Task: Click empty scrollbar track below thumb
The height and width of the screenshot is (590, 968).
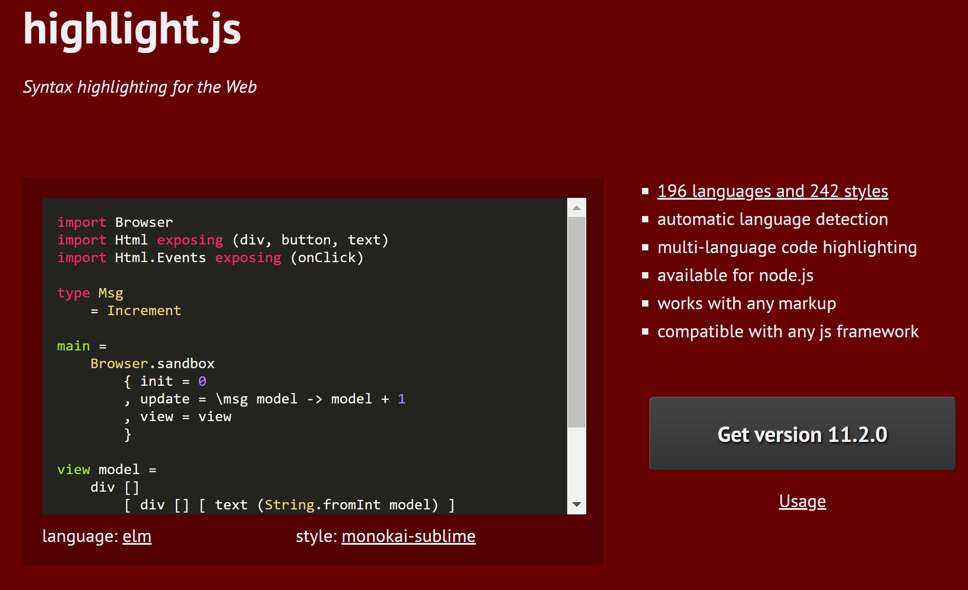Action: coord(576,462)
